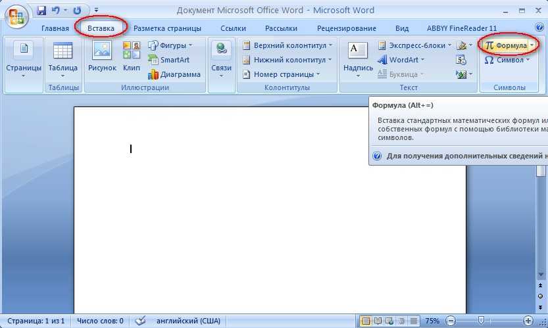Click the vertical scrollbar down arrow

pos(541,275)
